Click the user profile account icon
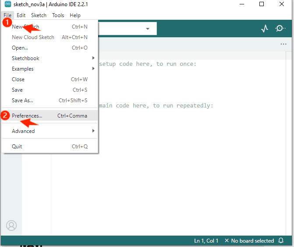 point(11,226)
